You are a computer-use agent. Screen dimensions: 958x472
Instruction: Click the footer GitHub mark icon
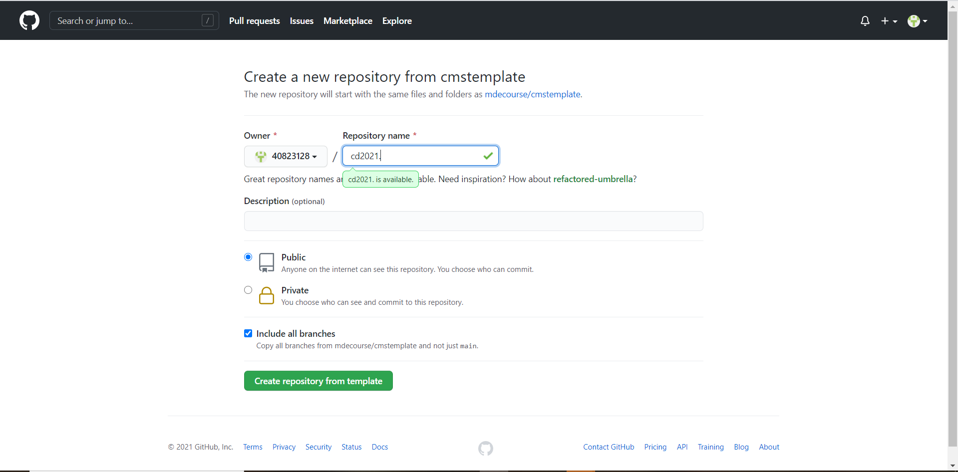(486, 449)
